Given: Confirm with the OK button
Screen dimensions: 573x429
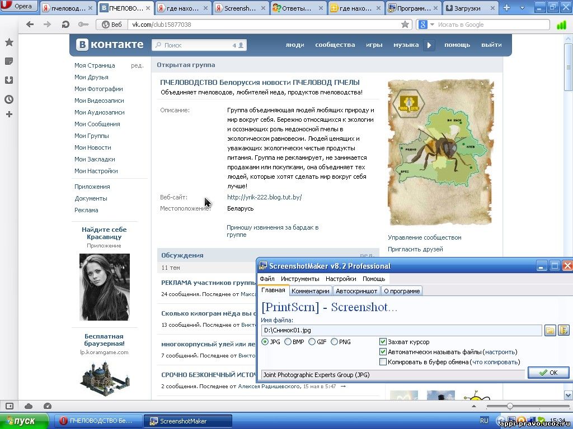Looking at the screenshot, I should (x=548, y=373).
